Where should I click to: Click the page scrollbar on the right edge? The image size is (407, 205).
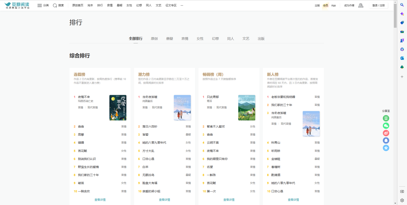click(x=395, y=14)
